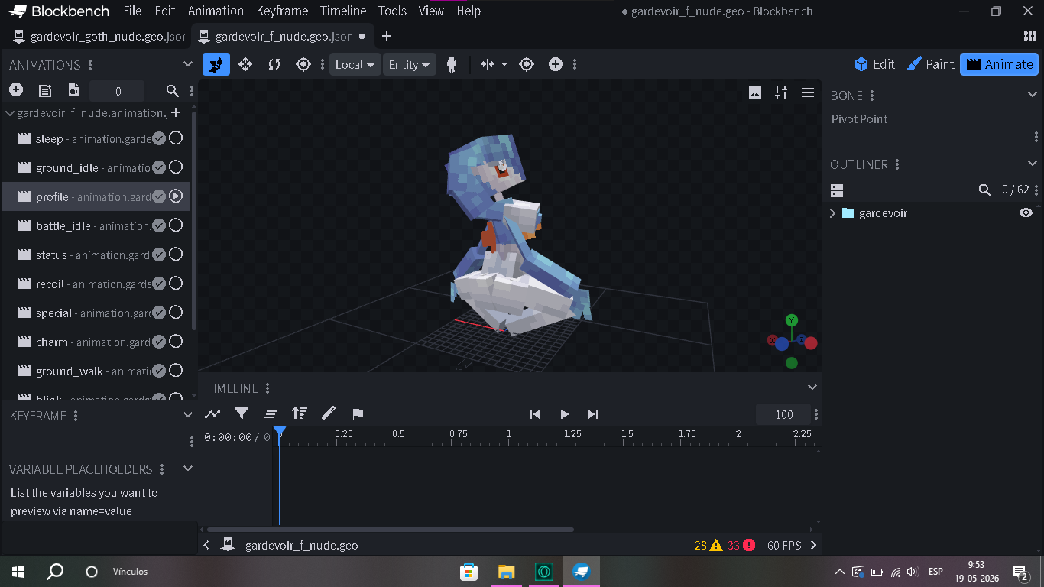Image resolution: width=1044 pixels, height=587 pixels.
Task: Jump to timeline start
Action: pyautogui.click(x=535, y=414)
